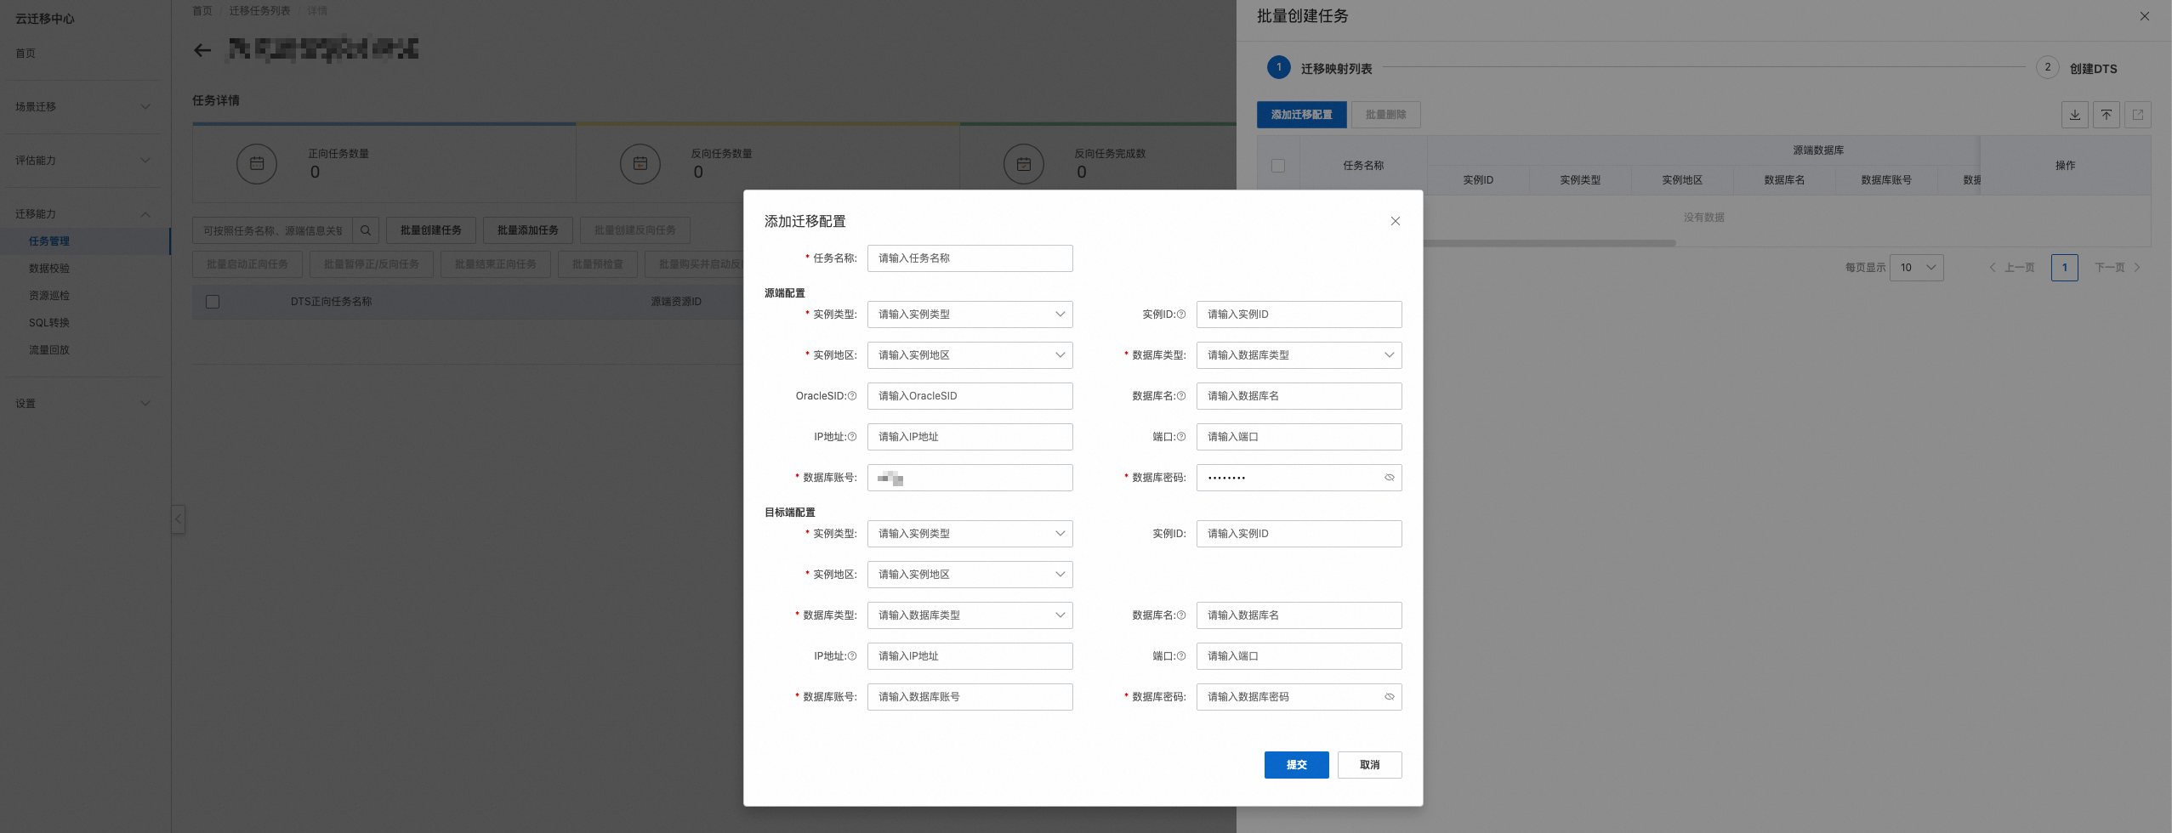
Task: Click help icon beside source 数据库名 label
Action: pos(1180,396)
